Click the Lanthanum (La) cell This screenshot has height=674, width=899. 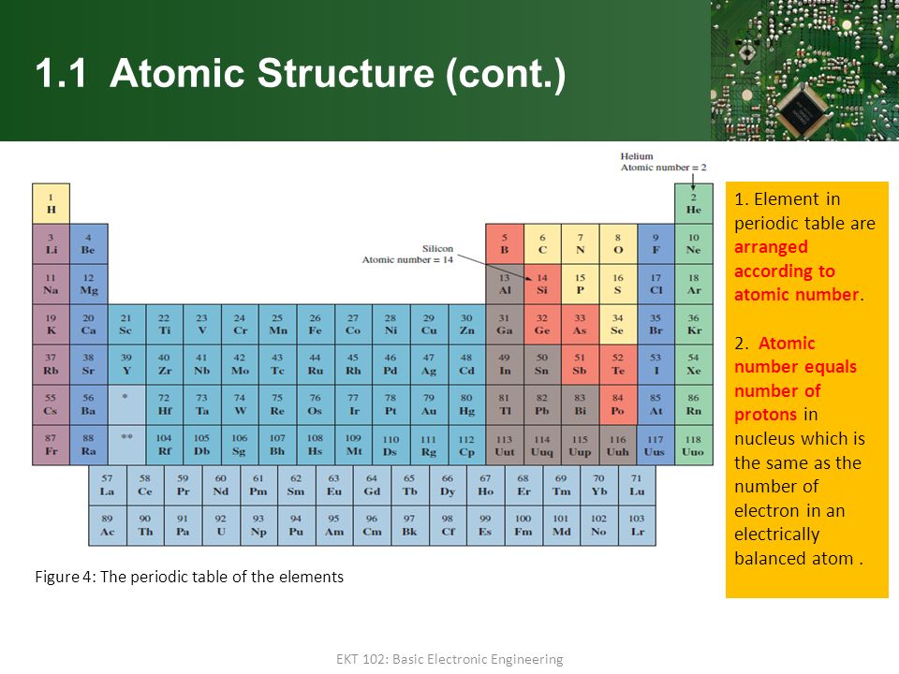point(107,485)
